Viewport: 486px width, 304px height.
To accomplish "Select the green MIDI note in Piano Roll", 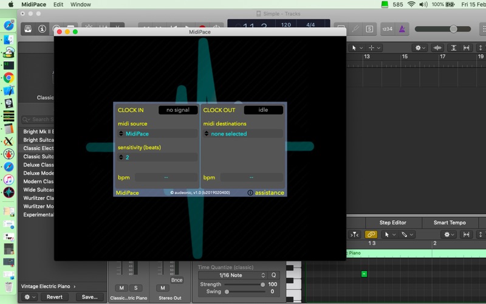I will click(x=364, y=274).
